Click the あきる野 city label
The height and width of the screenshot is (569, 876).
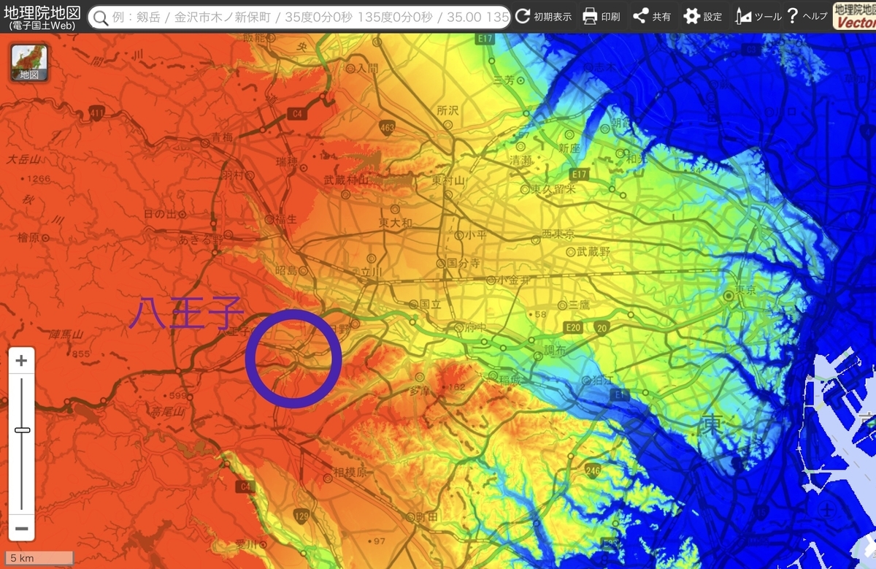[x=199, y=240]
